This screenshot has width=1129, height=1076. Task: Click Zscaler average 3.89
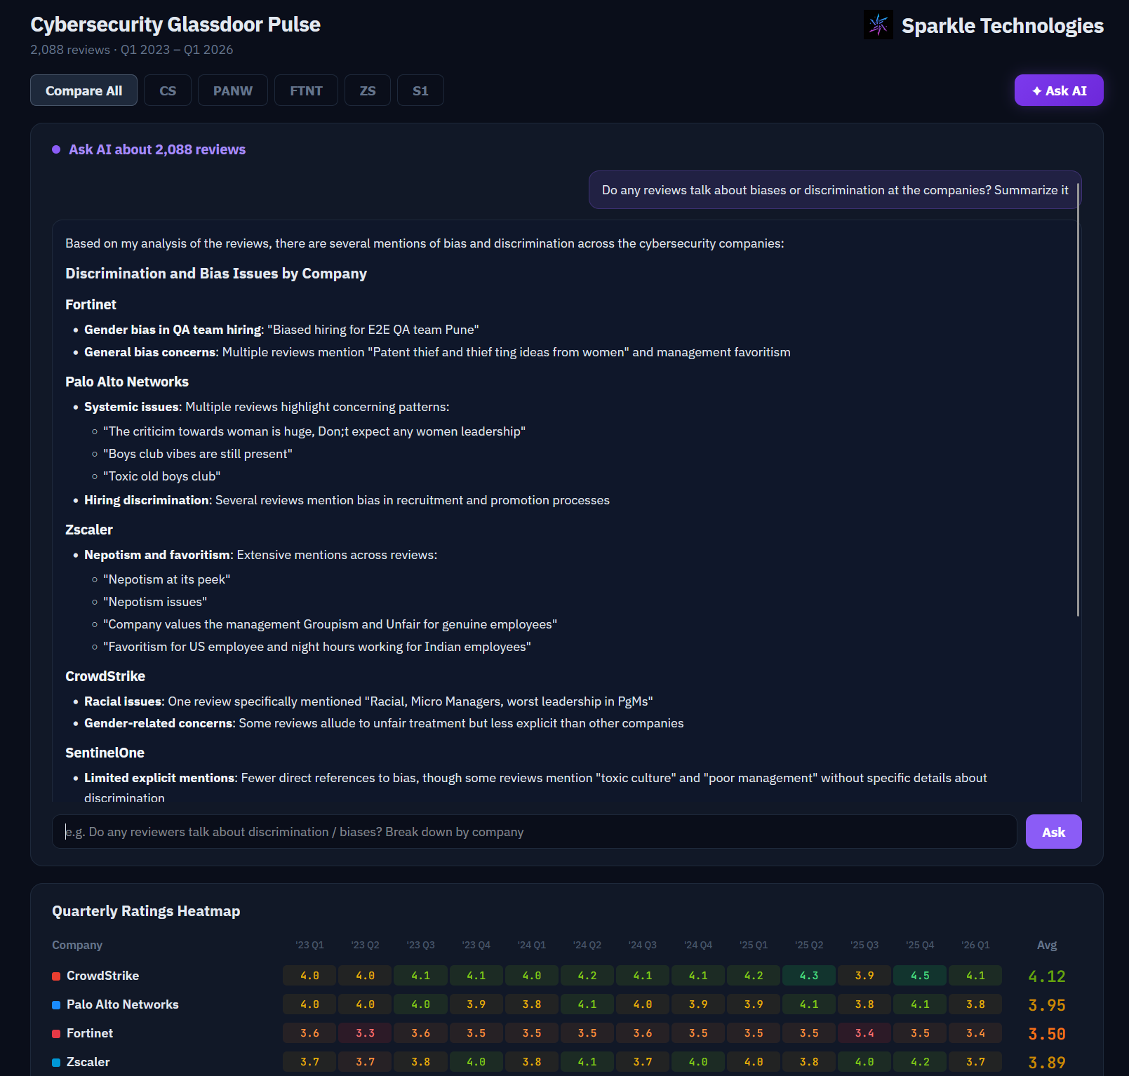(x=1047, y=1063)
